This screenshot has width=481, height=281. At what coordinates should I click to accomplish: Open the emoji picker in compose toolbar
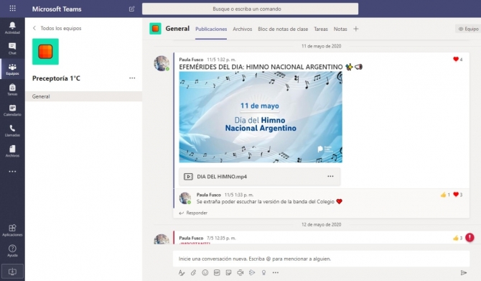click(x=205, y=272)
